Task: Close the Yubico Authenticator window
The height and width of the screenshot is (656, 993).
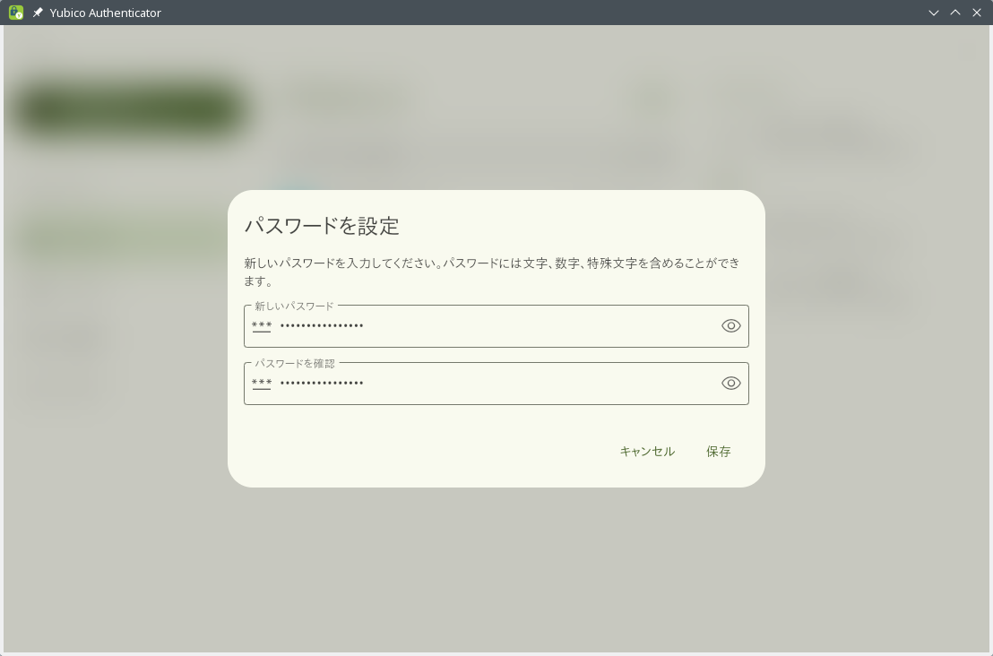Action: coord(977,13)
